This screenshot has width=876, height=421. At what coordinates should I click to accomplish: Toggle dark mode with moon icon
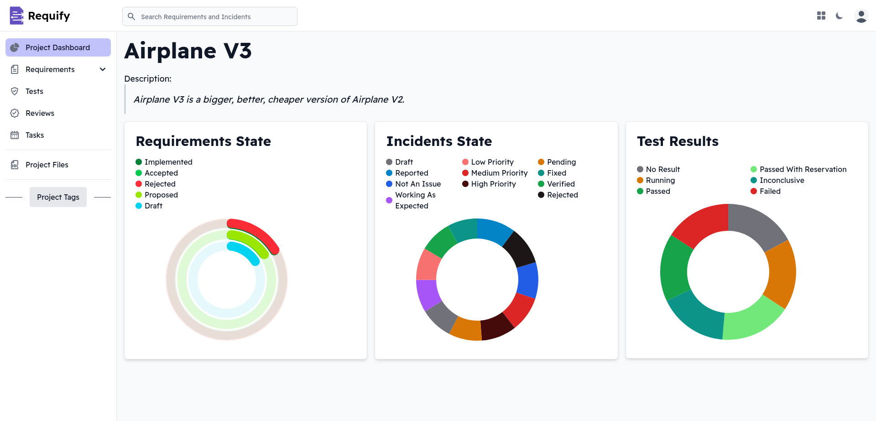point(839,16)
